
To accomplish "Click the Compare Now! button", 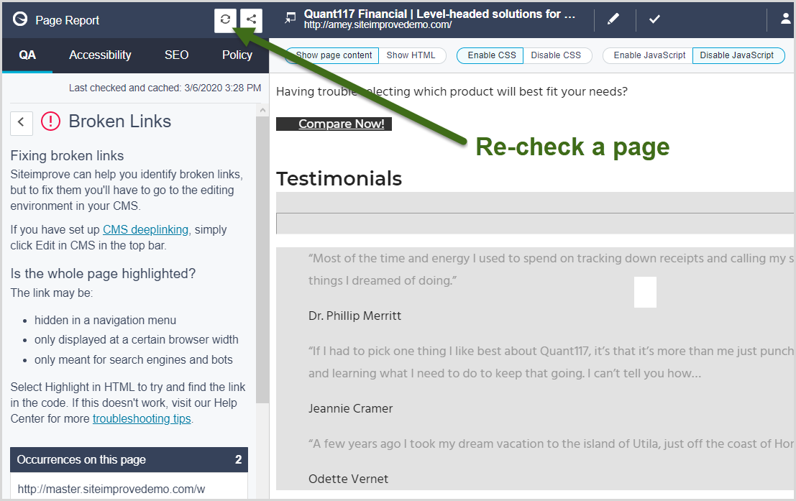I will tap(334, 124).
